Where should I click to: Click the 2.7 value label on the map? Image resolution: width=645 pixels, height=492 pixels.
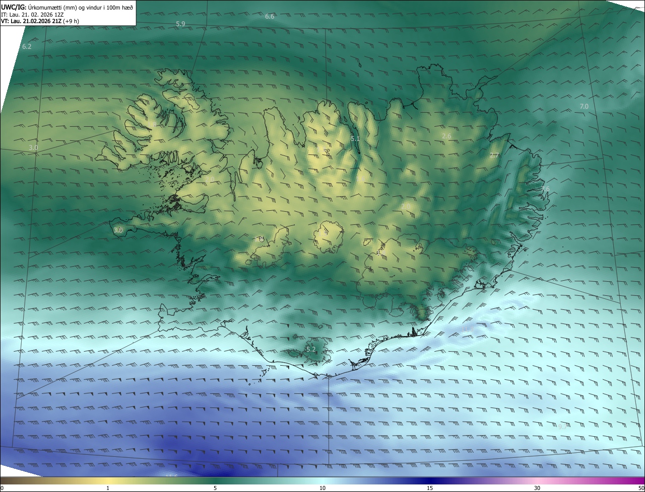(x=494, y=155)
